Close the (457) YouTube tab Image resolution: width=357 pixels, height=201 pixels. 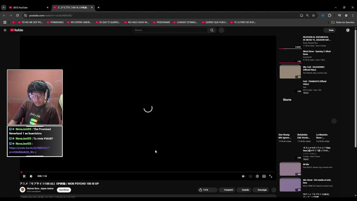[x=47, y=8]
